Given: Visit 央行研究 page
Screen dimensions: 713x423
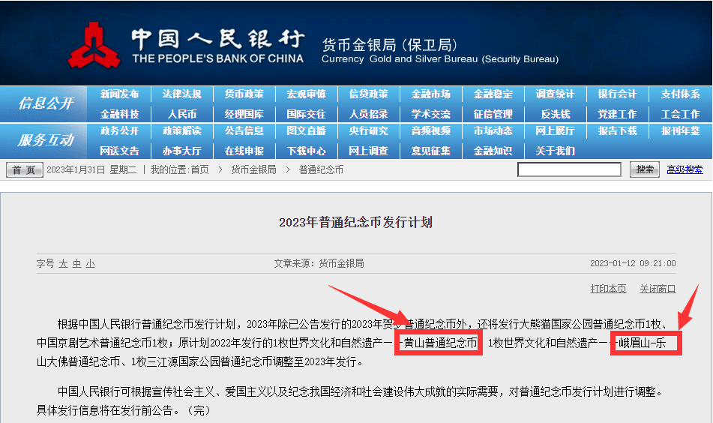Looking at the screenshot, I should tap(369, 131).
